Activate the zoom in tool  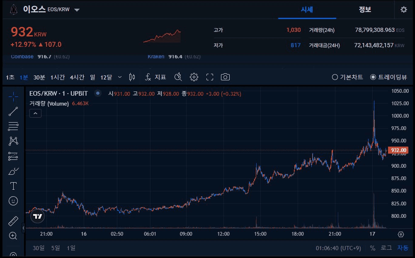click(x=13, y=236)
